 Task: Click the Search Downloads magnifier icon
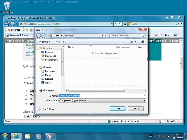144,36
